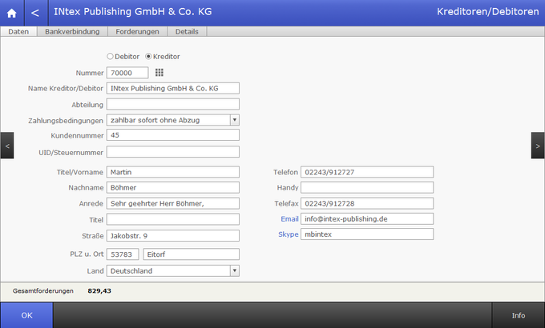This screenshot has height=328, width=545.
Task: Click the Email link label
Action: click(289, 219)
